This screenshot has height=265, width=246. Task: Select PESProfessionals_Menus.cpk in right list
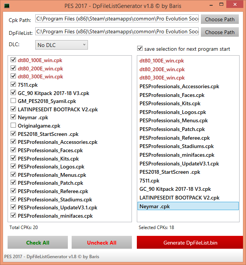point(188,120)
